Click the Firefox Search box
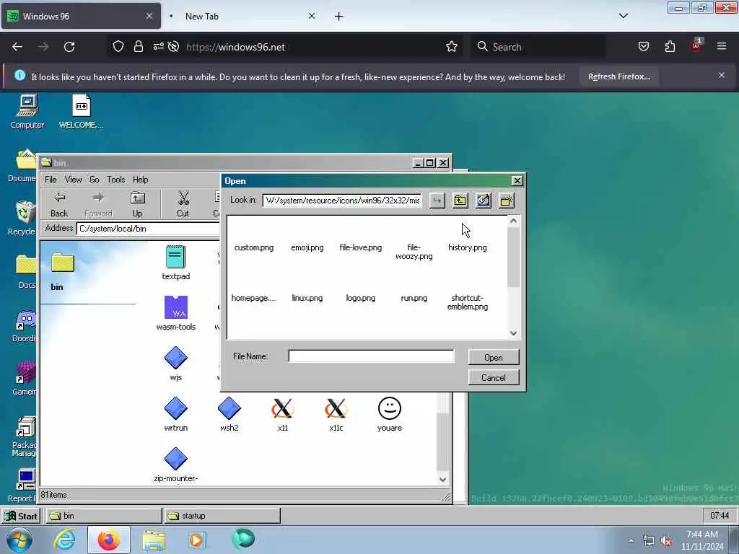The image size is (739, 554). click(538, 47)
